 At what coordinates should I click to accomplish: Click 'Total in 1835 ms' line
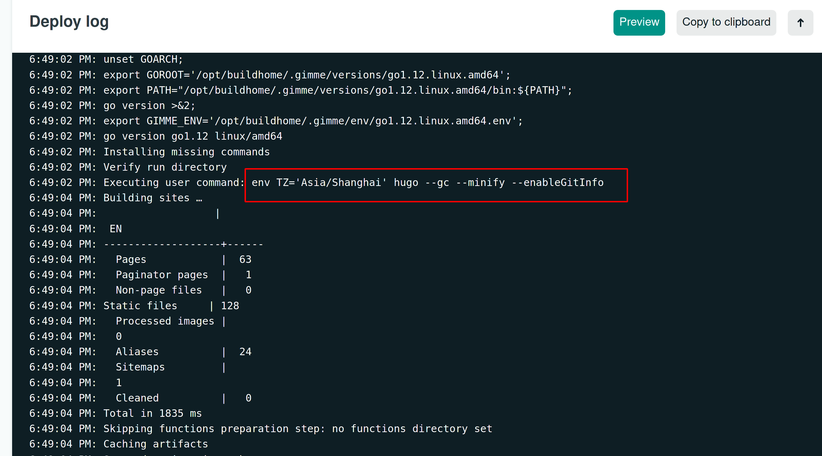(115, 413)
